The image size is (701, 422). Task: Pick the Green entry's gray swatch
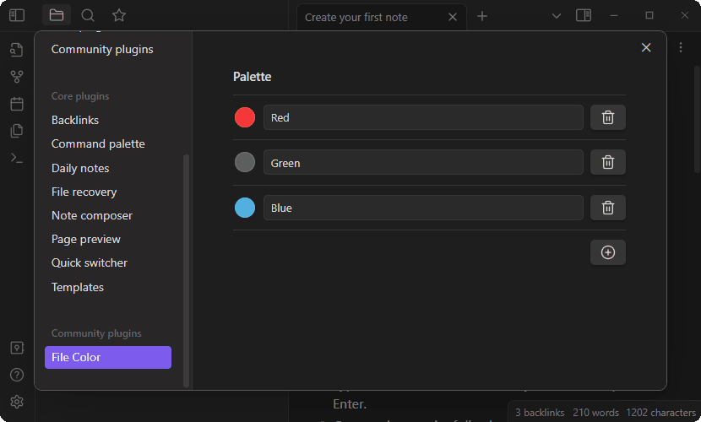[x=245, y=162]
